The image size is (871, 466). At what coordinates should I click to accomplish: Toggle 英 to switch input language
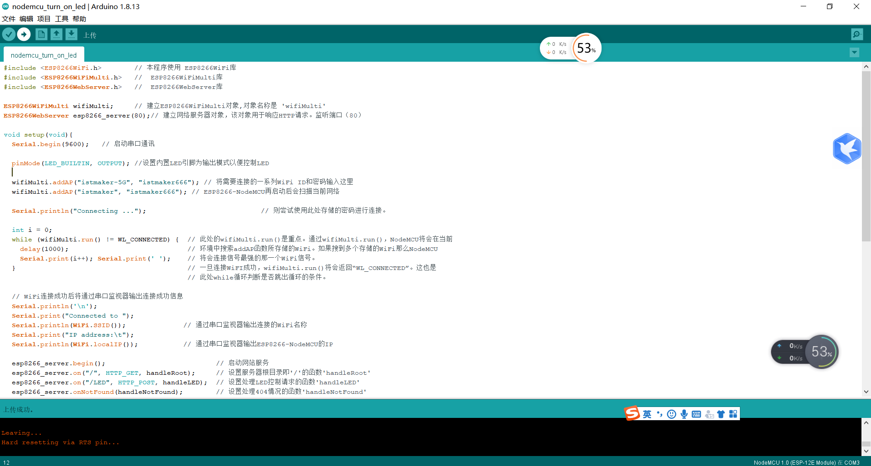point(646,413)
